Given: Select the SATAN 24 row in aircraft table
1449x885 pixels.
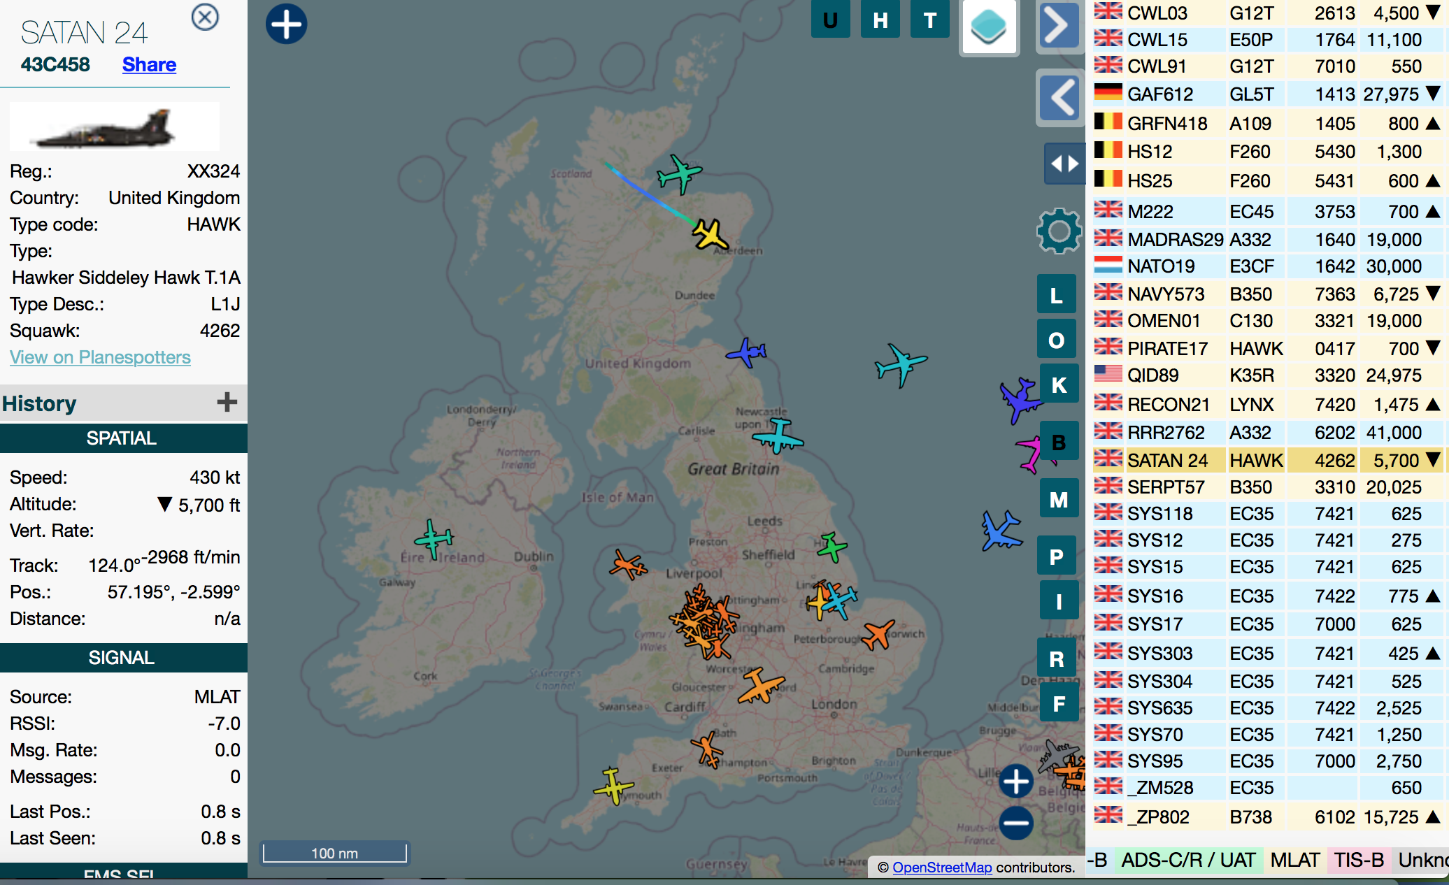Looking at the screenshot, I should [1268, 461].
